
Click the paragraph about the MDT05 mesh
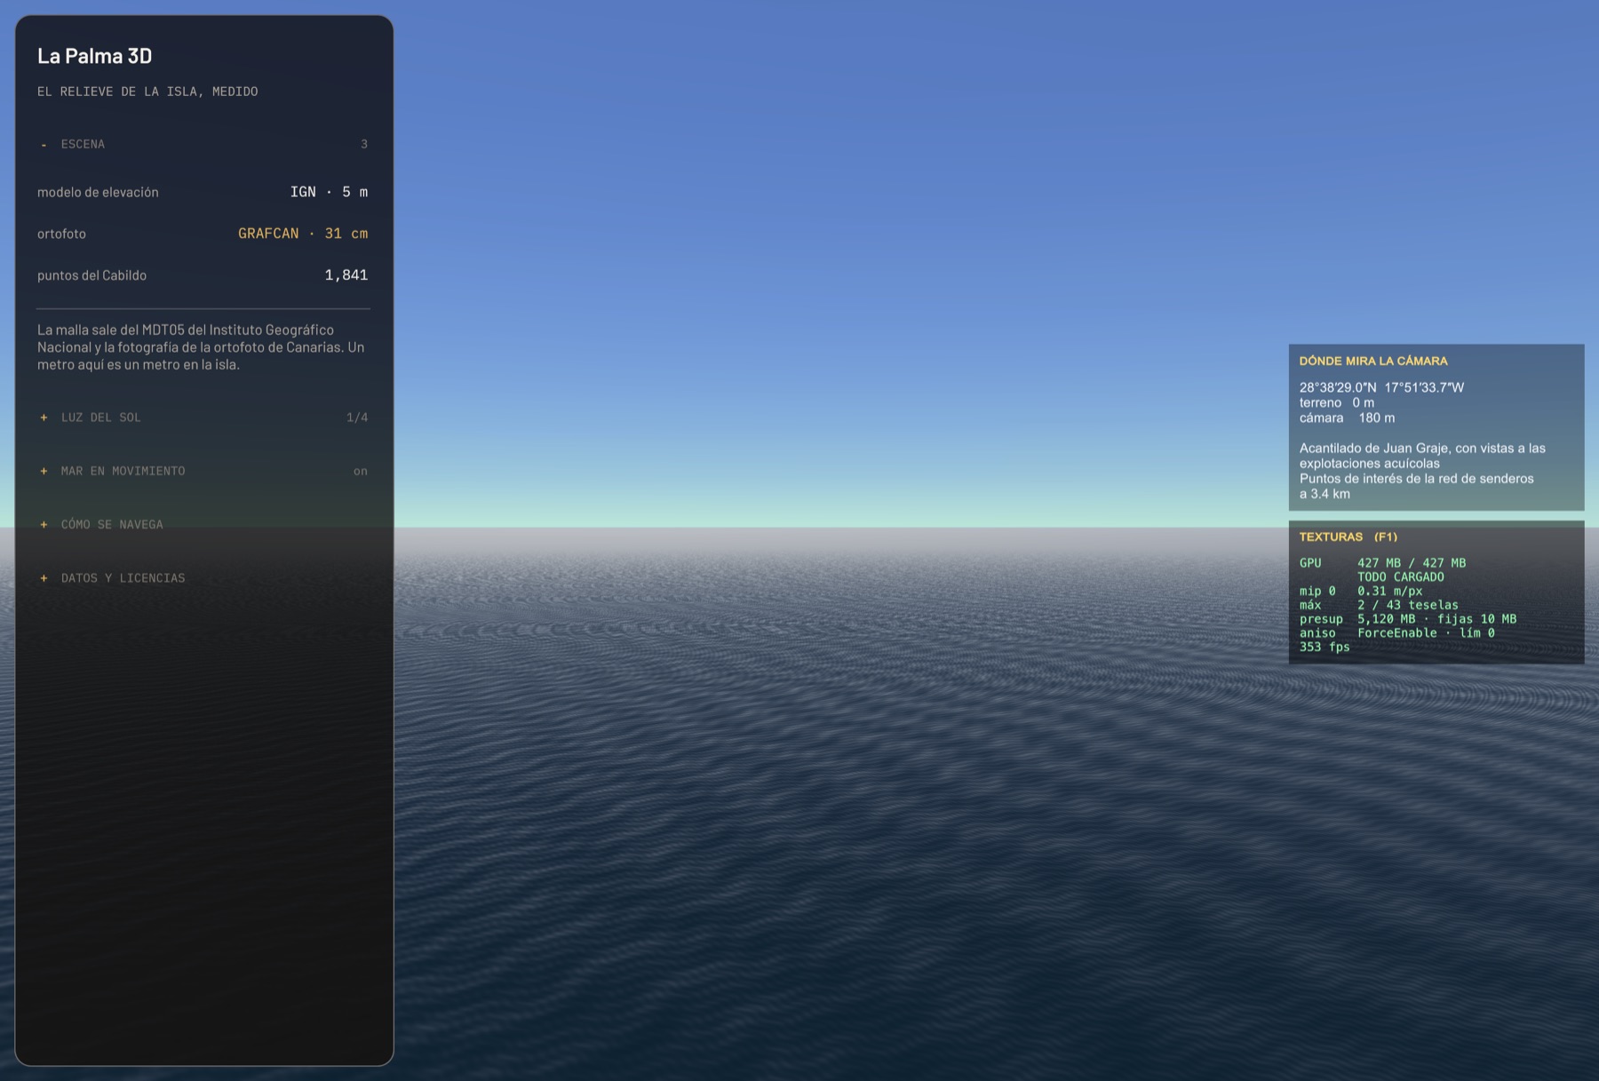click(201, 347)
